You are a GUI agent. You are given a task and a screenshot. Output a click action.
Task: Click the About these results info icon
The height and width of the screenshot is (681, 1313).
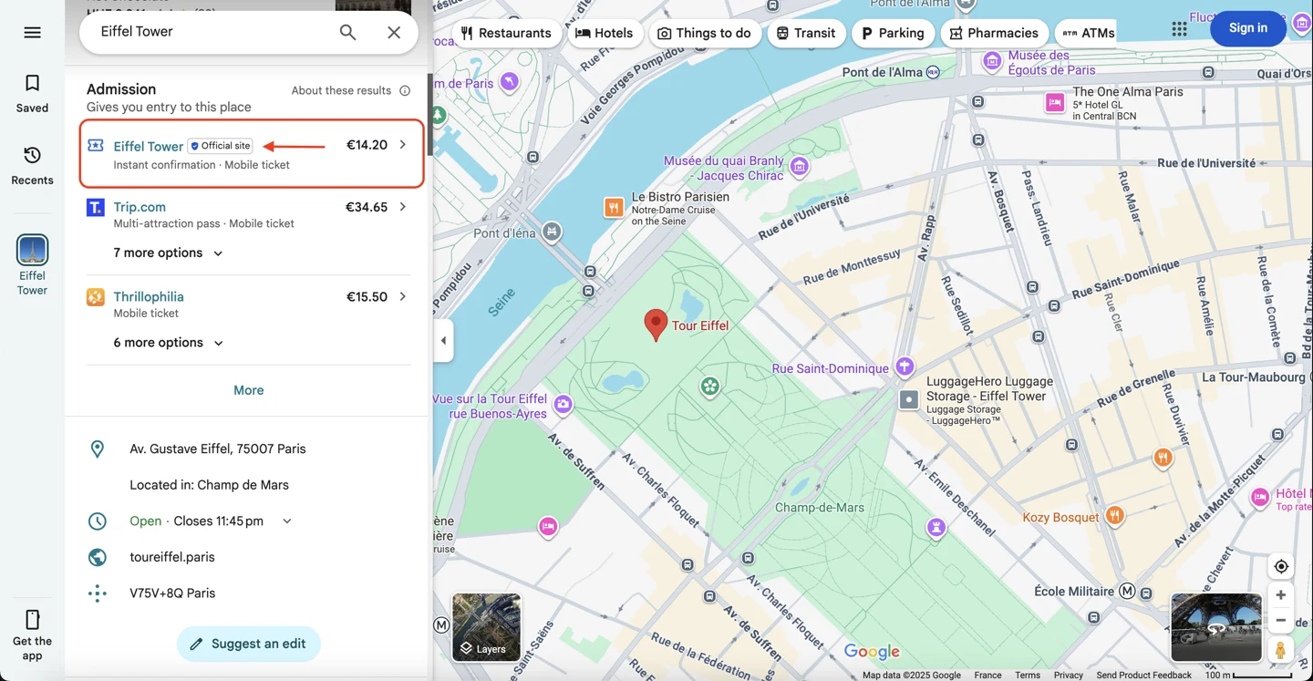(x=405, y=90)
